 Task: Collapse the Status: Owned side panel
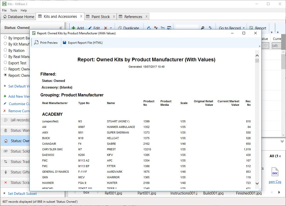(x=61, y=28)
